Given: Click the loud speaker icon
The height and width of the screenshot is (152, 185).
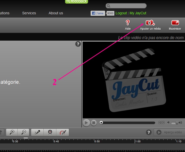Looking at the screenshot, I should tap(180, 123).
